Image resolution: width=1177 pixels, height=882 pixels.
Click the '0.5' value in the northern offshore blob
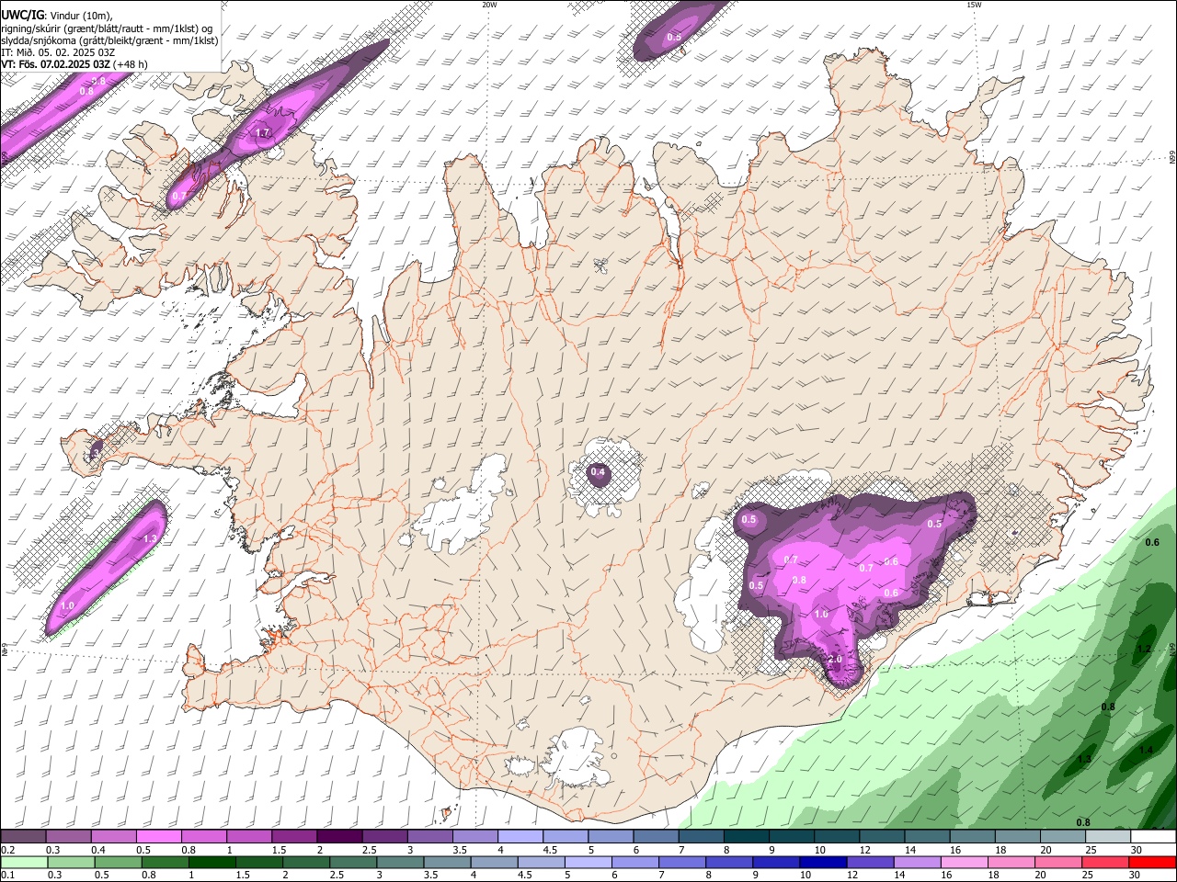point(674,37)
